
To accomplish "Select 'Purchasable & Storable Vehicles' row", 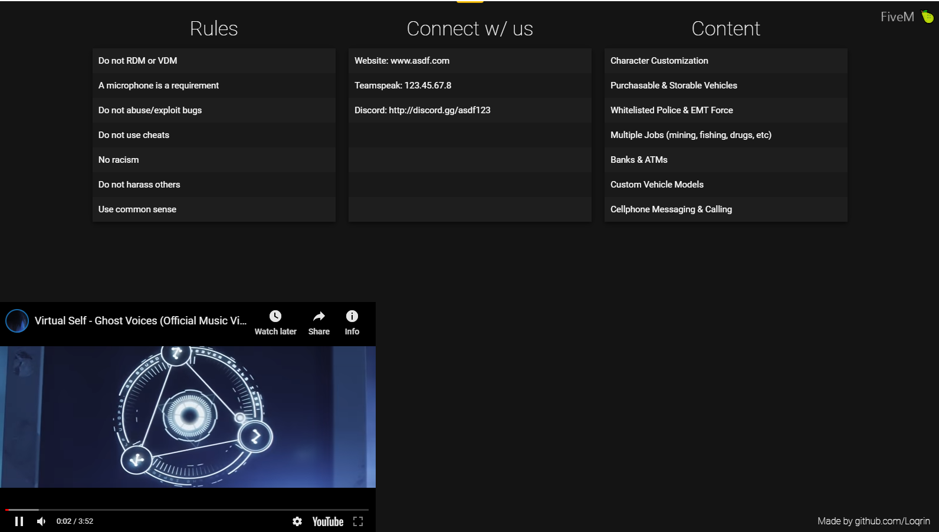I will point(726,86).
